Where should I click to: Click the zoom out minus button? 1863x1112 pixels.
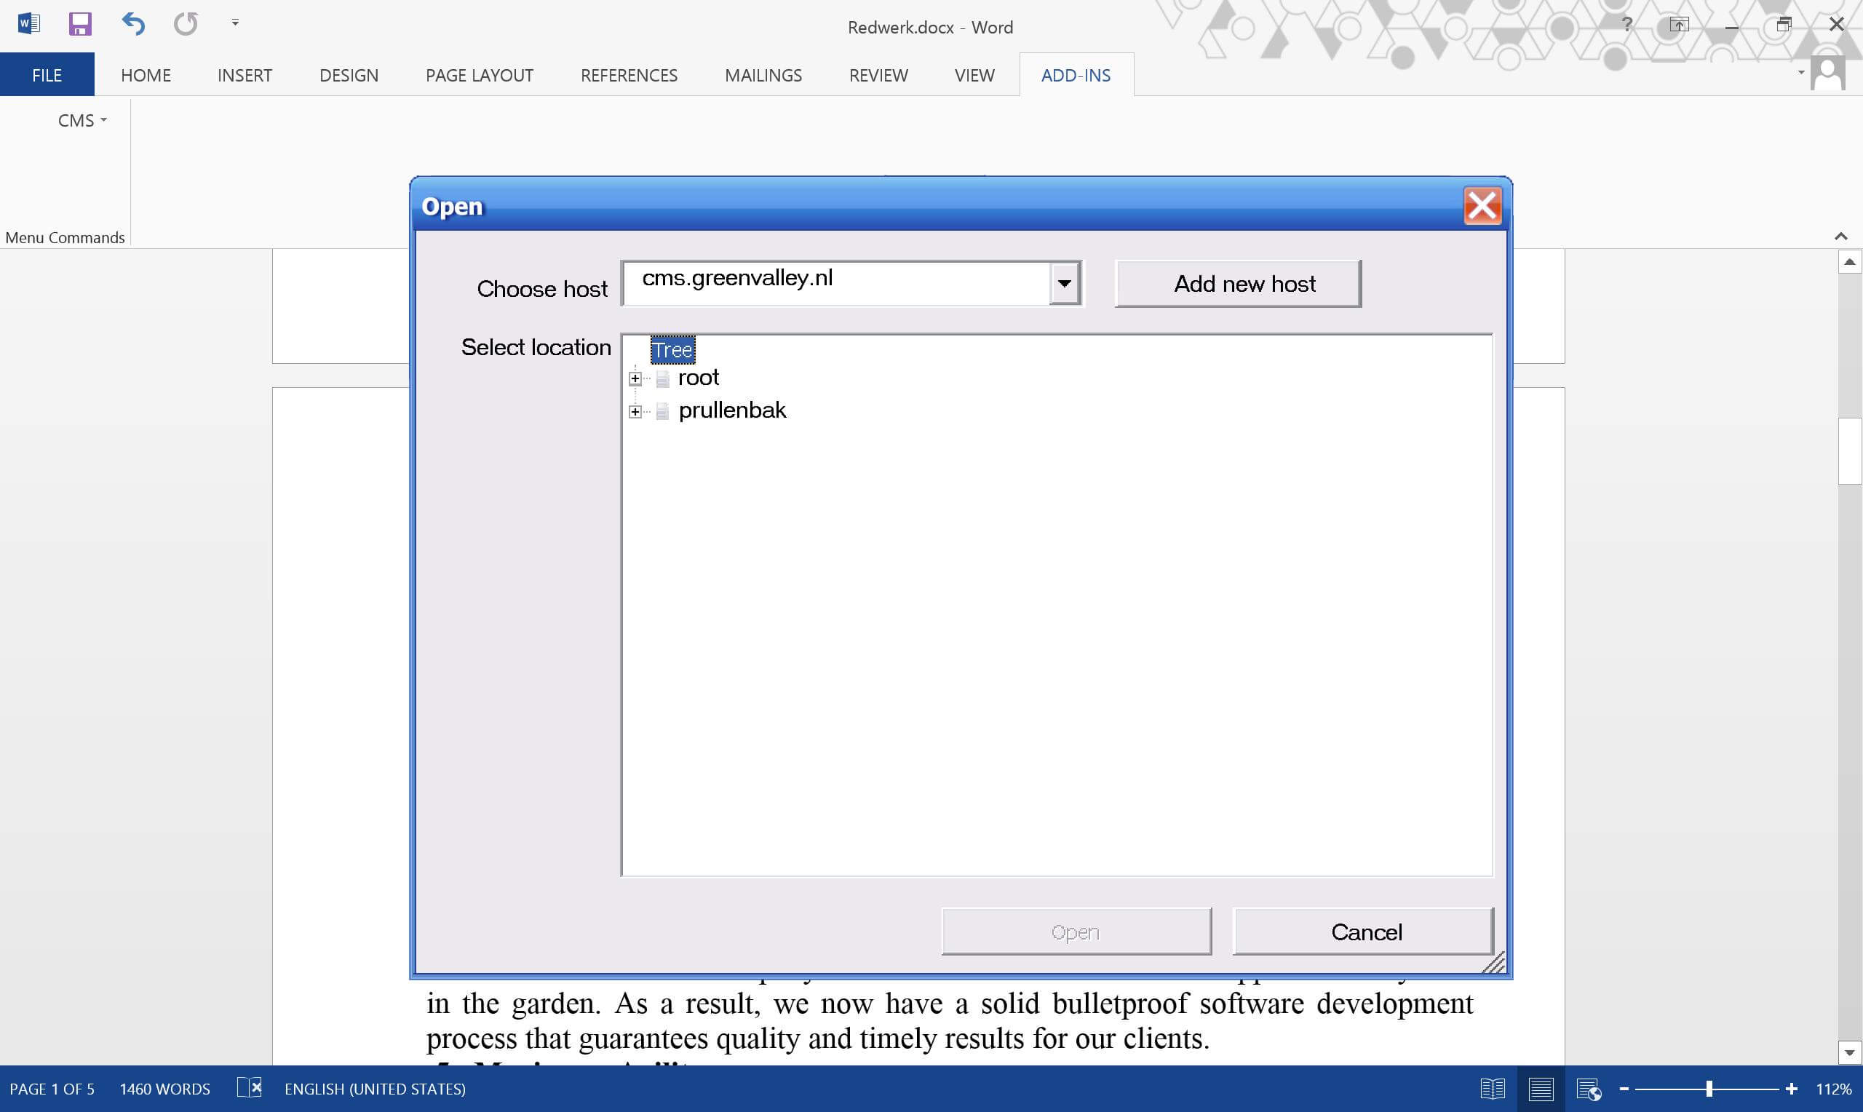coord(1624,1089)
